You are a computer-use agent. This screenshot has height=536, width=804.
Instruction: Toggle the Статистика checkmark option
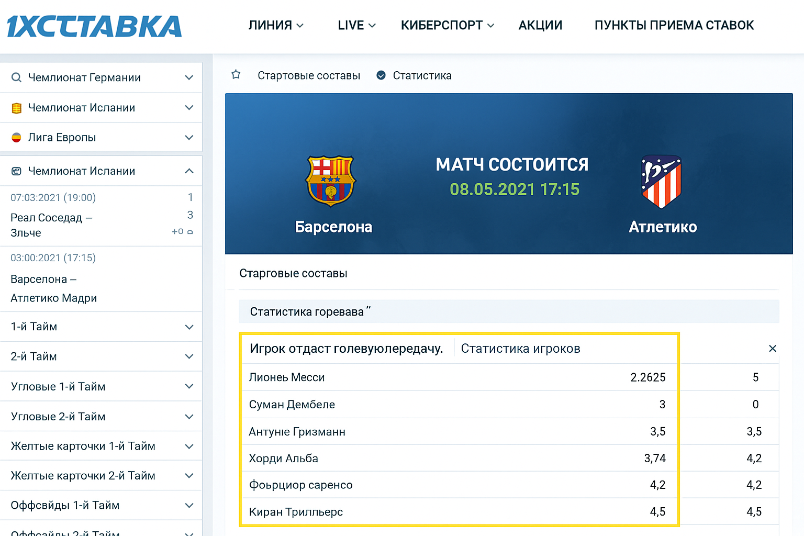coord(381,75)
